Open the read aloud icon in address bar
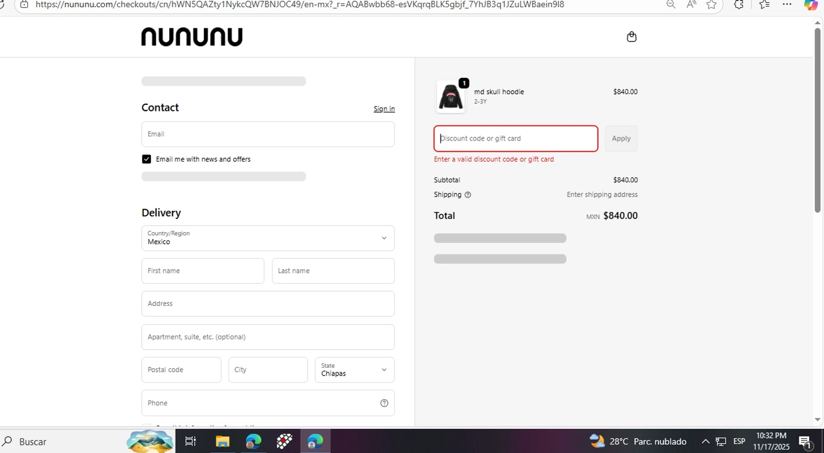Viewport: 824px width, 453px height. 691,4
